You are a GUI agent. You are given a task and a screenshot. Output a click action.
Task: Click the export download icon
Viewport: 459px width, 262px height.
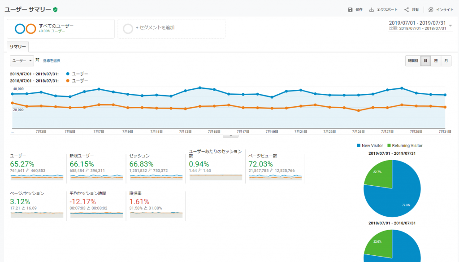pos(372,10)
